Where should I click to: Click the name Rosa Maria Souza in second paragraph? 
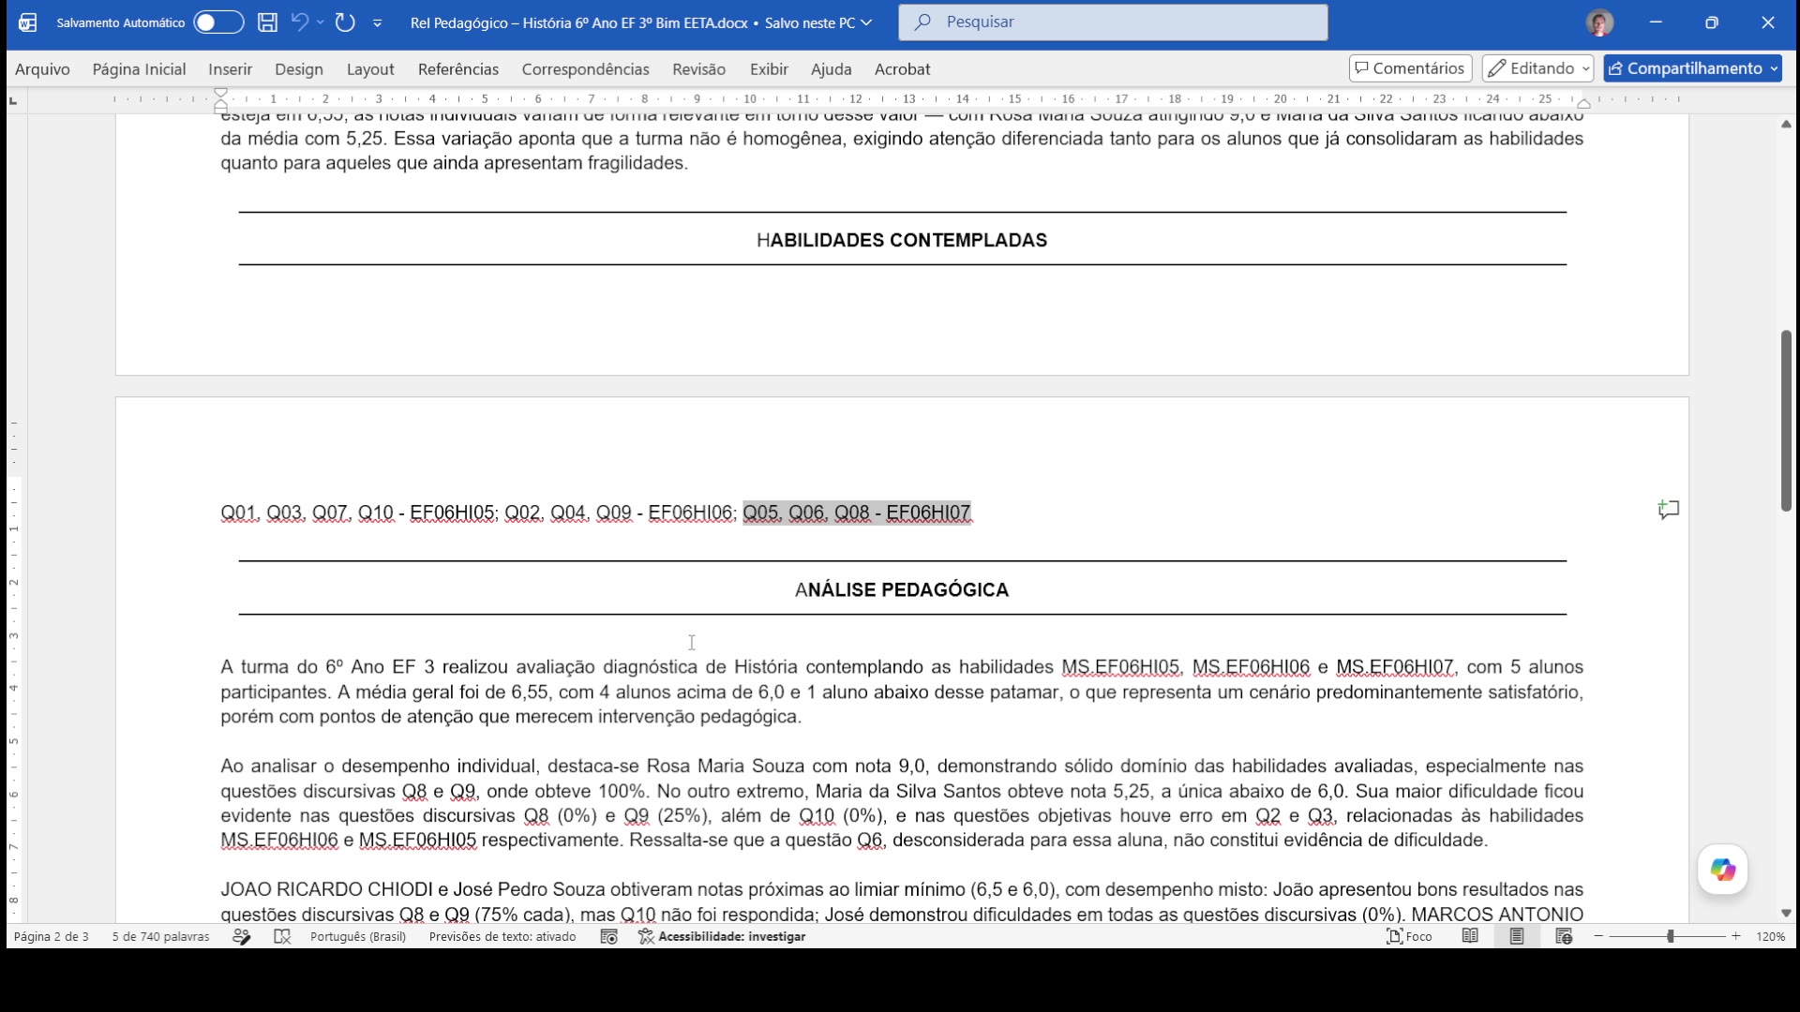(726, 766)
